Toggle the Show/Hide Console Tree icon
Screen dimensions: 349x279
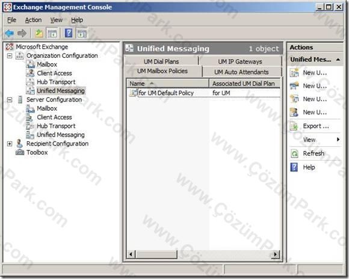pyautogui.click(x=52, y=34)
